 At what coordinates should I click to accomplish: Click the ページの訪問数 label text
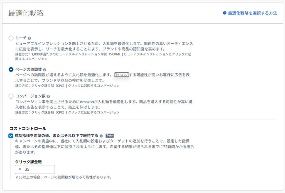click(29, 70)
